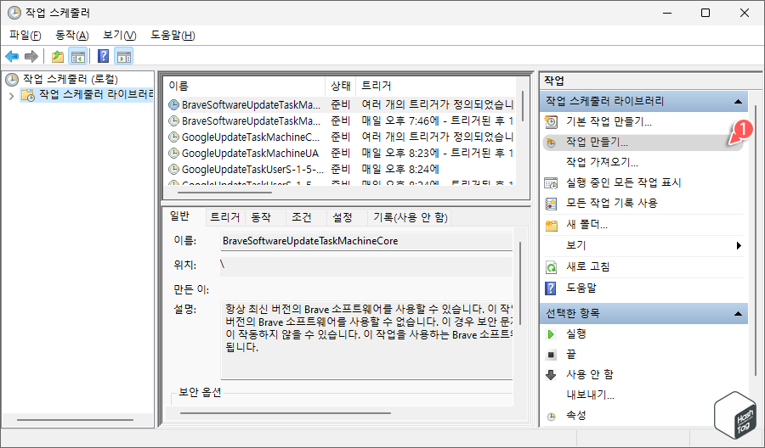Open the 동작(A) menu
The image size is (765, 448).
click(x=72, y=36)
